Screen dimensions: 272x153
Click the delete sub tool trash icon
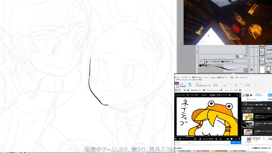(246, 57)
